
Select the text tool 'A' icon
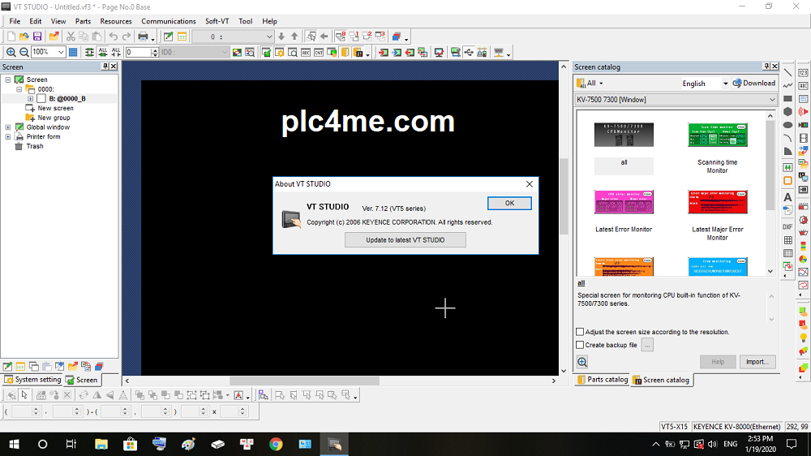coord(787,197)
